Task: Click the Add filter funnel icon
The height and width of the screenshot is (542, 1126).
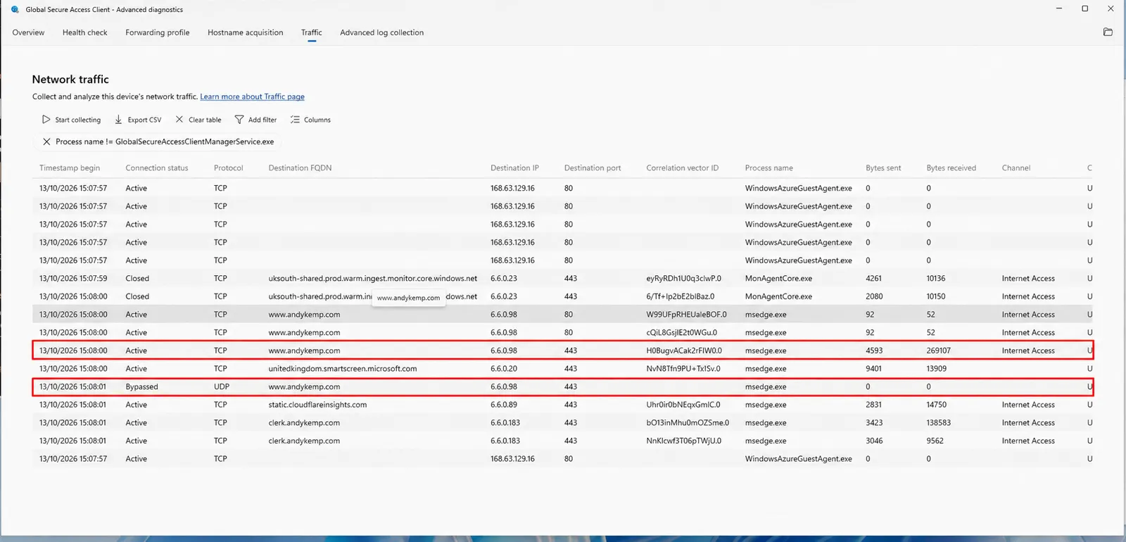Action: click(x=239, y=120)
